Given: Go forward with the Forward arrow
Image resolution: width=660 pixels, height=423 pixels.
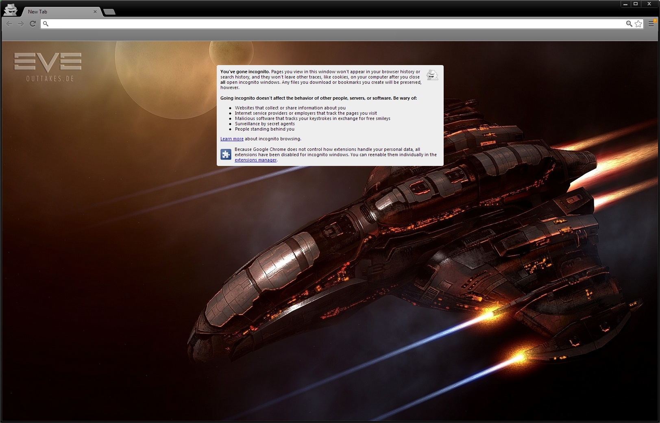Looking at the screenshot, I should tap(21, 24).
